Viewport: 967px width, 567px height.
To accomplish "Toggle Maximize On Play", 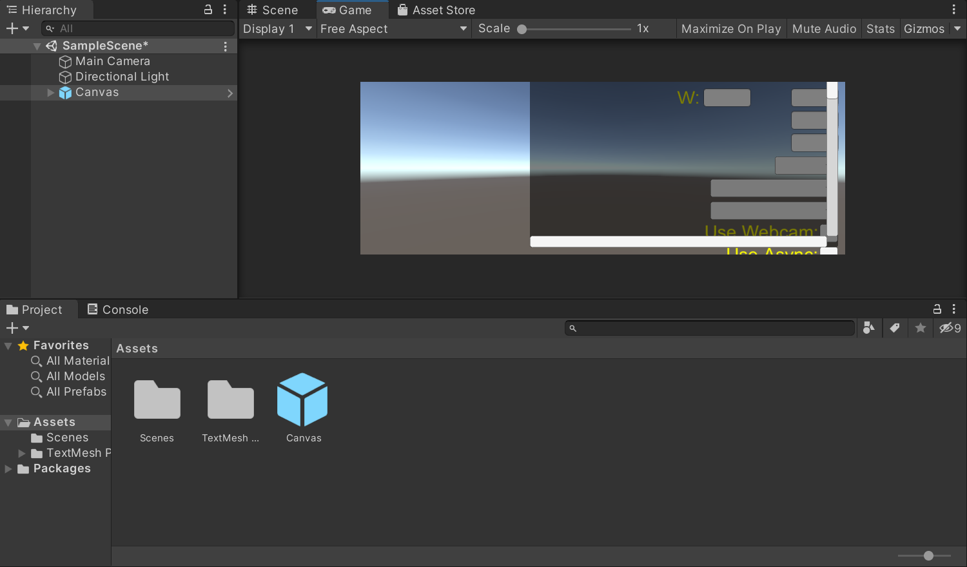I will pos(730,29).
